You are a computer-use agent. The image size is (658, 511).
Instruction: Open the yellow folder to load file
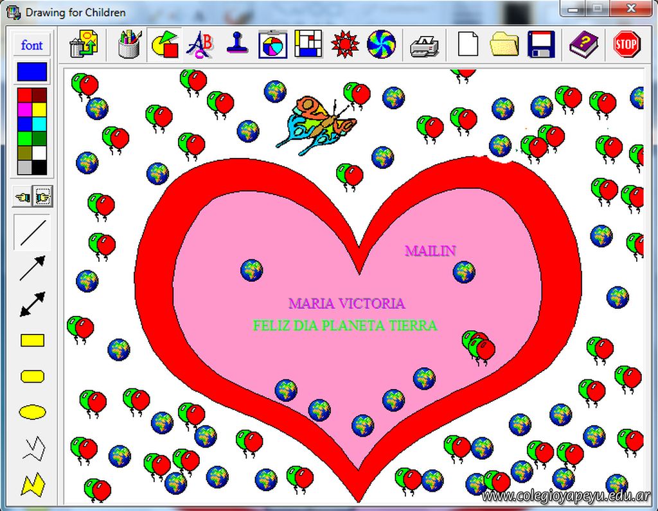click(x=504, y=45)
